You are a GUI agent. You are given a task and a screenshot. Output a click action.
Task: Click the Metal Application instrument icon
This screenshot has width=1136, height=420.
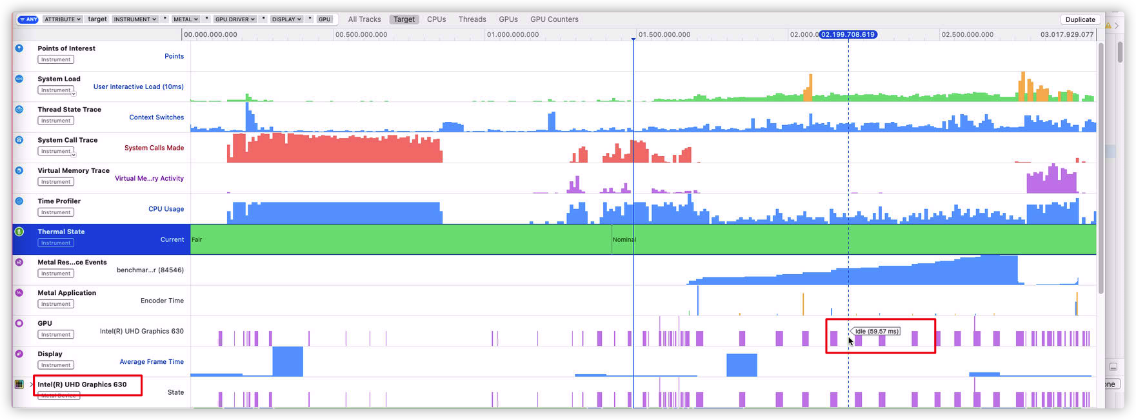pyautogui.click(x=19, y=292)
